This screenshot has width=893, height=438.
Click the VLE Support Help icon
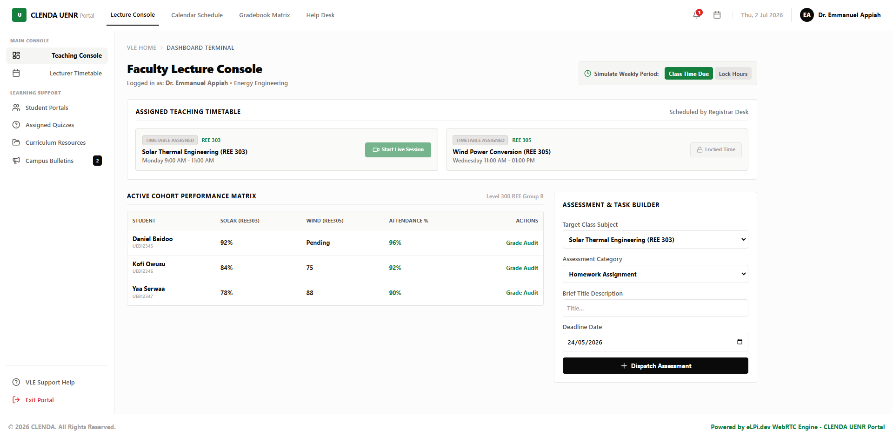coord(16,382)
